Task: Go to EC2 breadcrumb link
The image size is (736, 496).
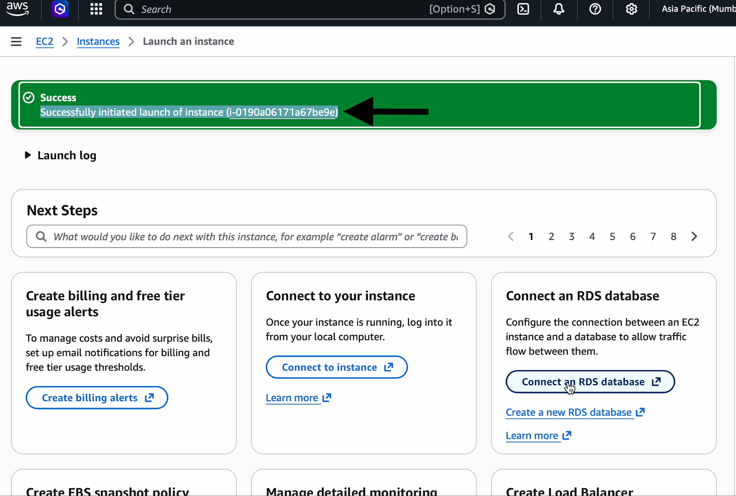Action: (45, 41)
